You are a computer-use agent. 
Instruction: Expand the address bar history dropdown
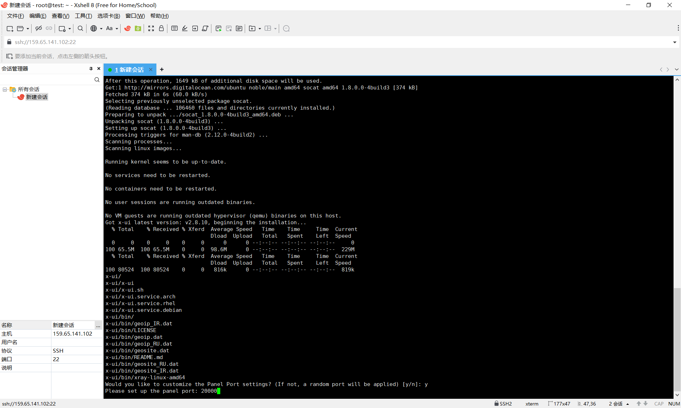click(675, 42)
